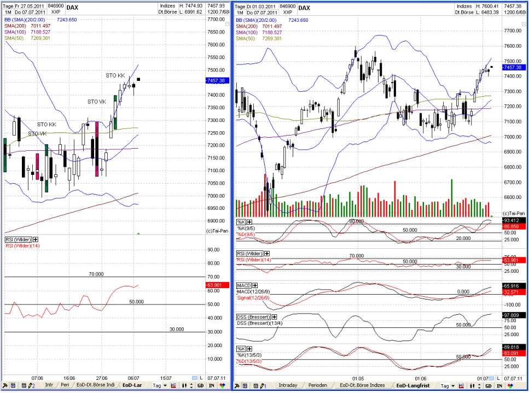Select the Perioden tab
The height and width of the screenshot is (393, 529).
318,386
